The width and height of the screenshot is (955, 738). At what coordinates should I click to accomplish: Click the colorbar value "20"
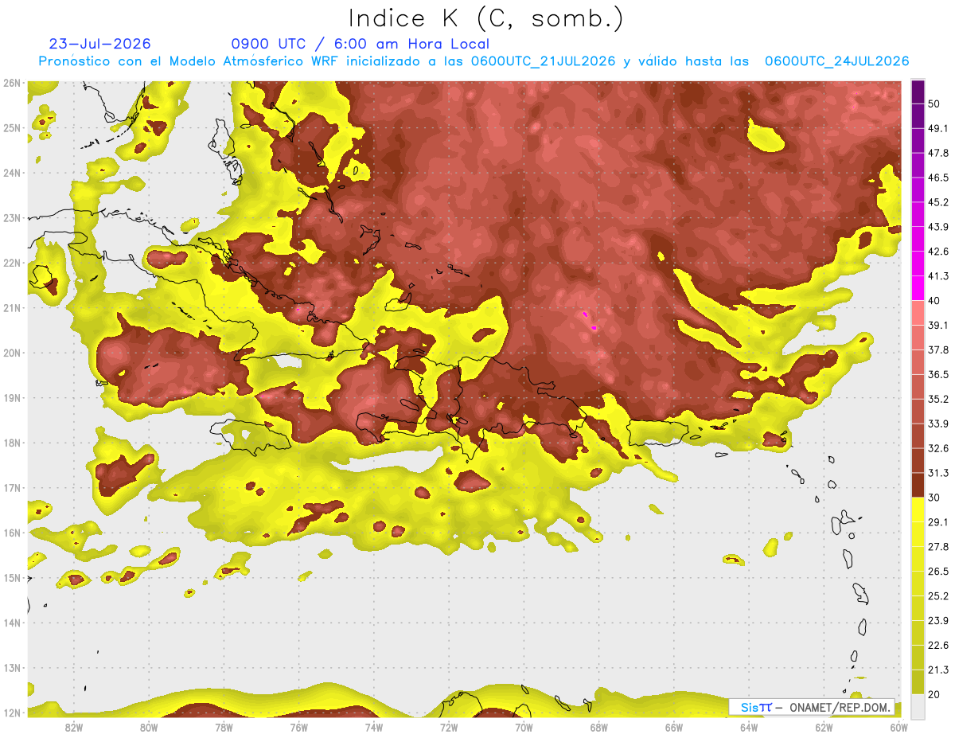tap(935, 695)
